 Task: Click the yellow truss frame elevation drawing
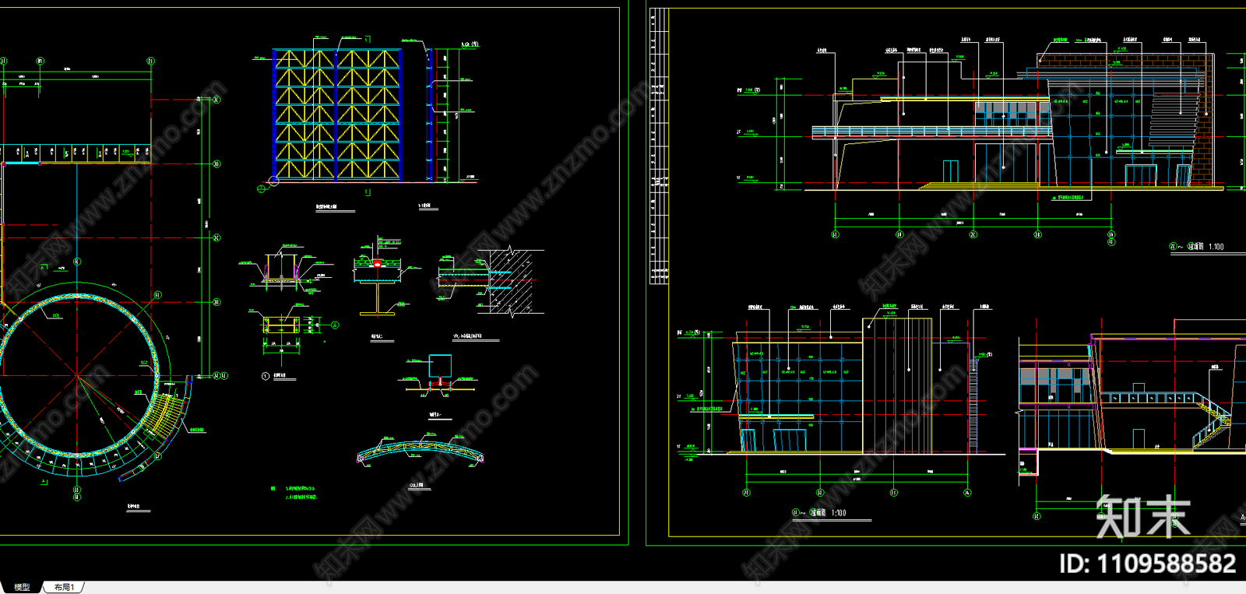coord(336,115)
